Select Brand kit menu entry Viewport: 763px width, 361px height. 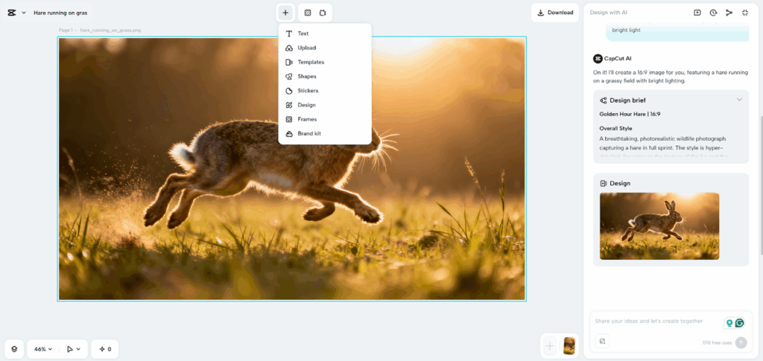coord(309,133)
